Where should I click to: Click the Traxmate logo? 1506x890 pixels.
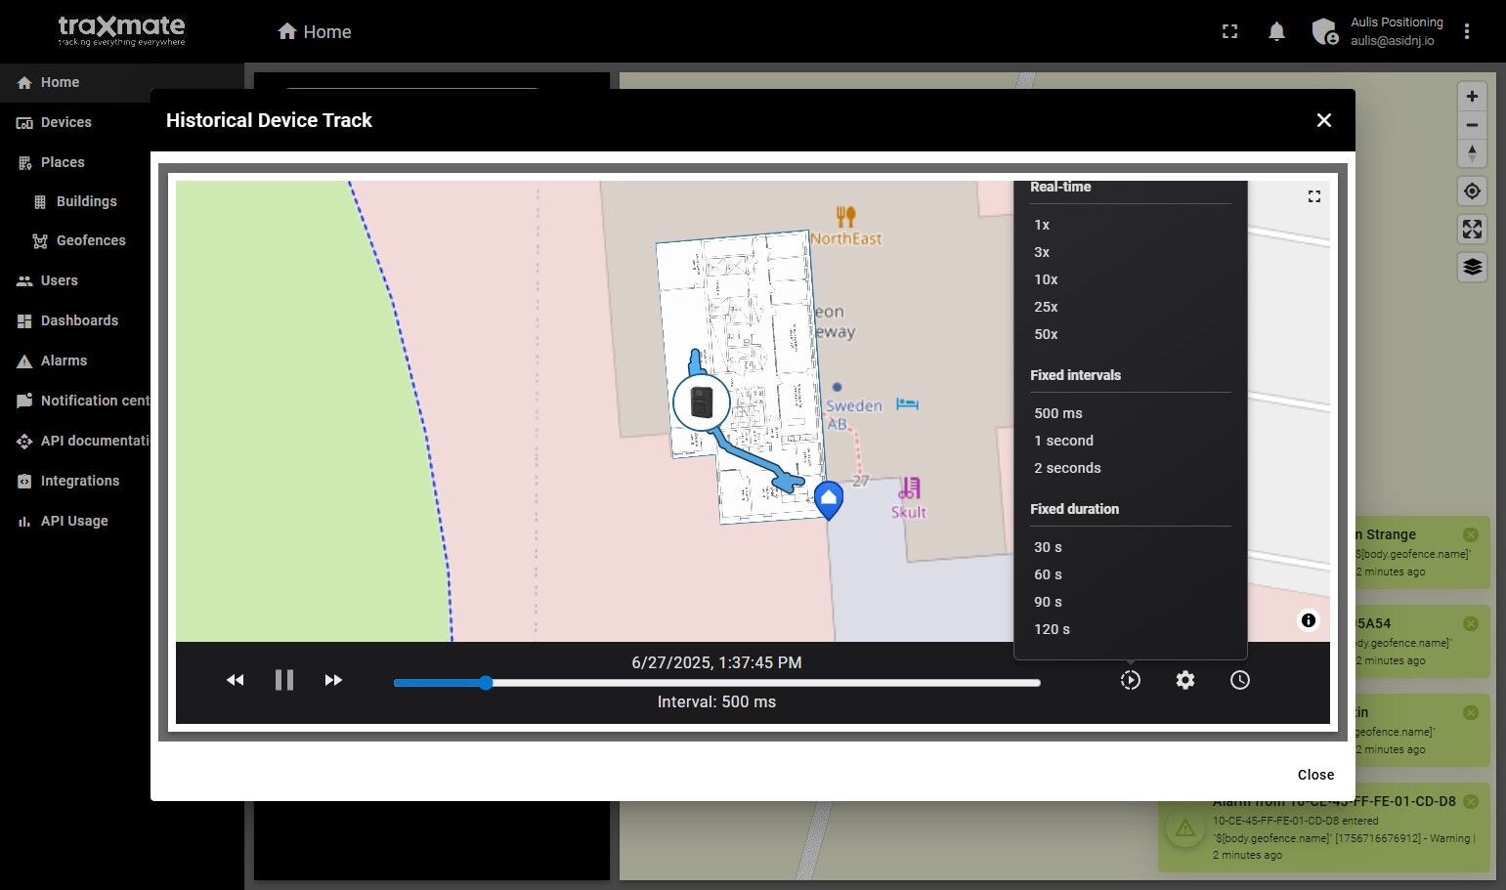pos(121,30)
